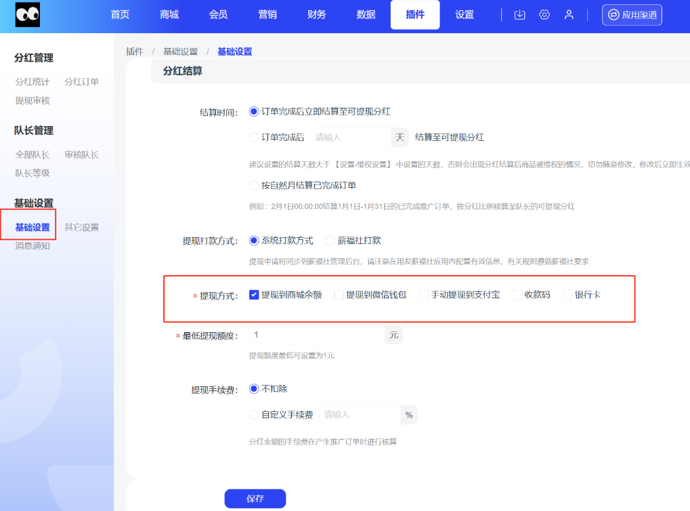The width and height of the screenshot is (690, 511).
Task: Select 按自然月结算已完成订单 radio
Action: coord(255,185)
